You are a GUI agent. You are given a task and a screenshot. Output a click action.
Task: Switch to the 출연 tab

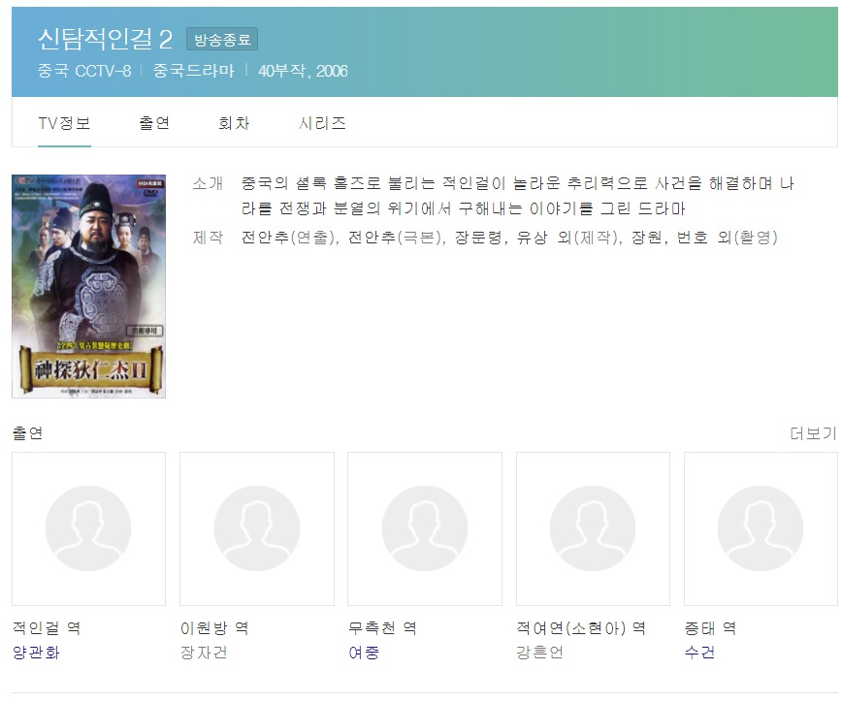154,123
